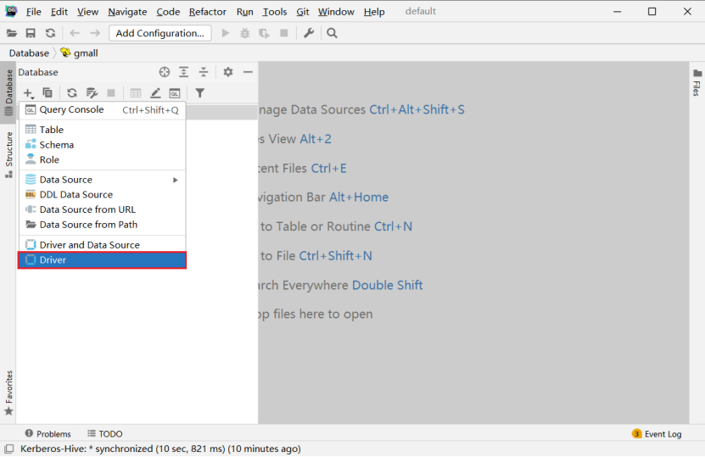Open the Tools menu
This screenshot has height=457, width=705.
tap(275, 12)
